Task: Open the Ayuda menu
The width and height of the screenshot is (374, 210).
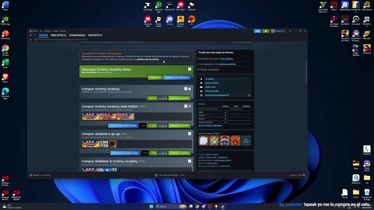Action: [63, 31]
